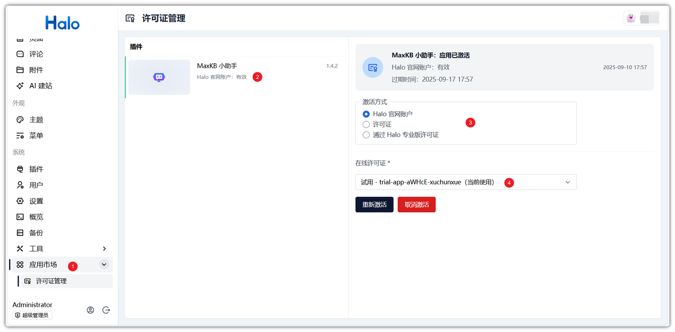Click the 备份 backup icon

point(20,233)
